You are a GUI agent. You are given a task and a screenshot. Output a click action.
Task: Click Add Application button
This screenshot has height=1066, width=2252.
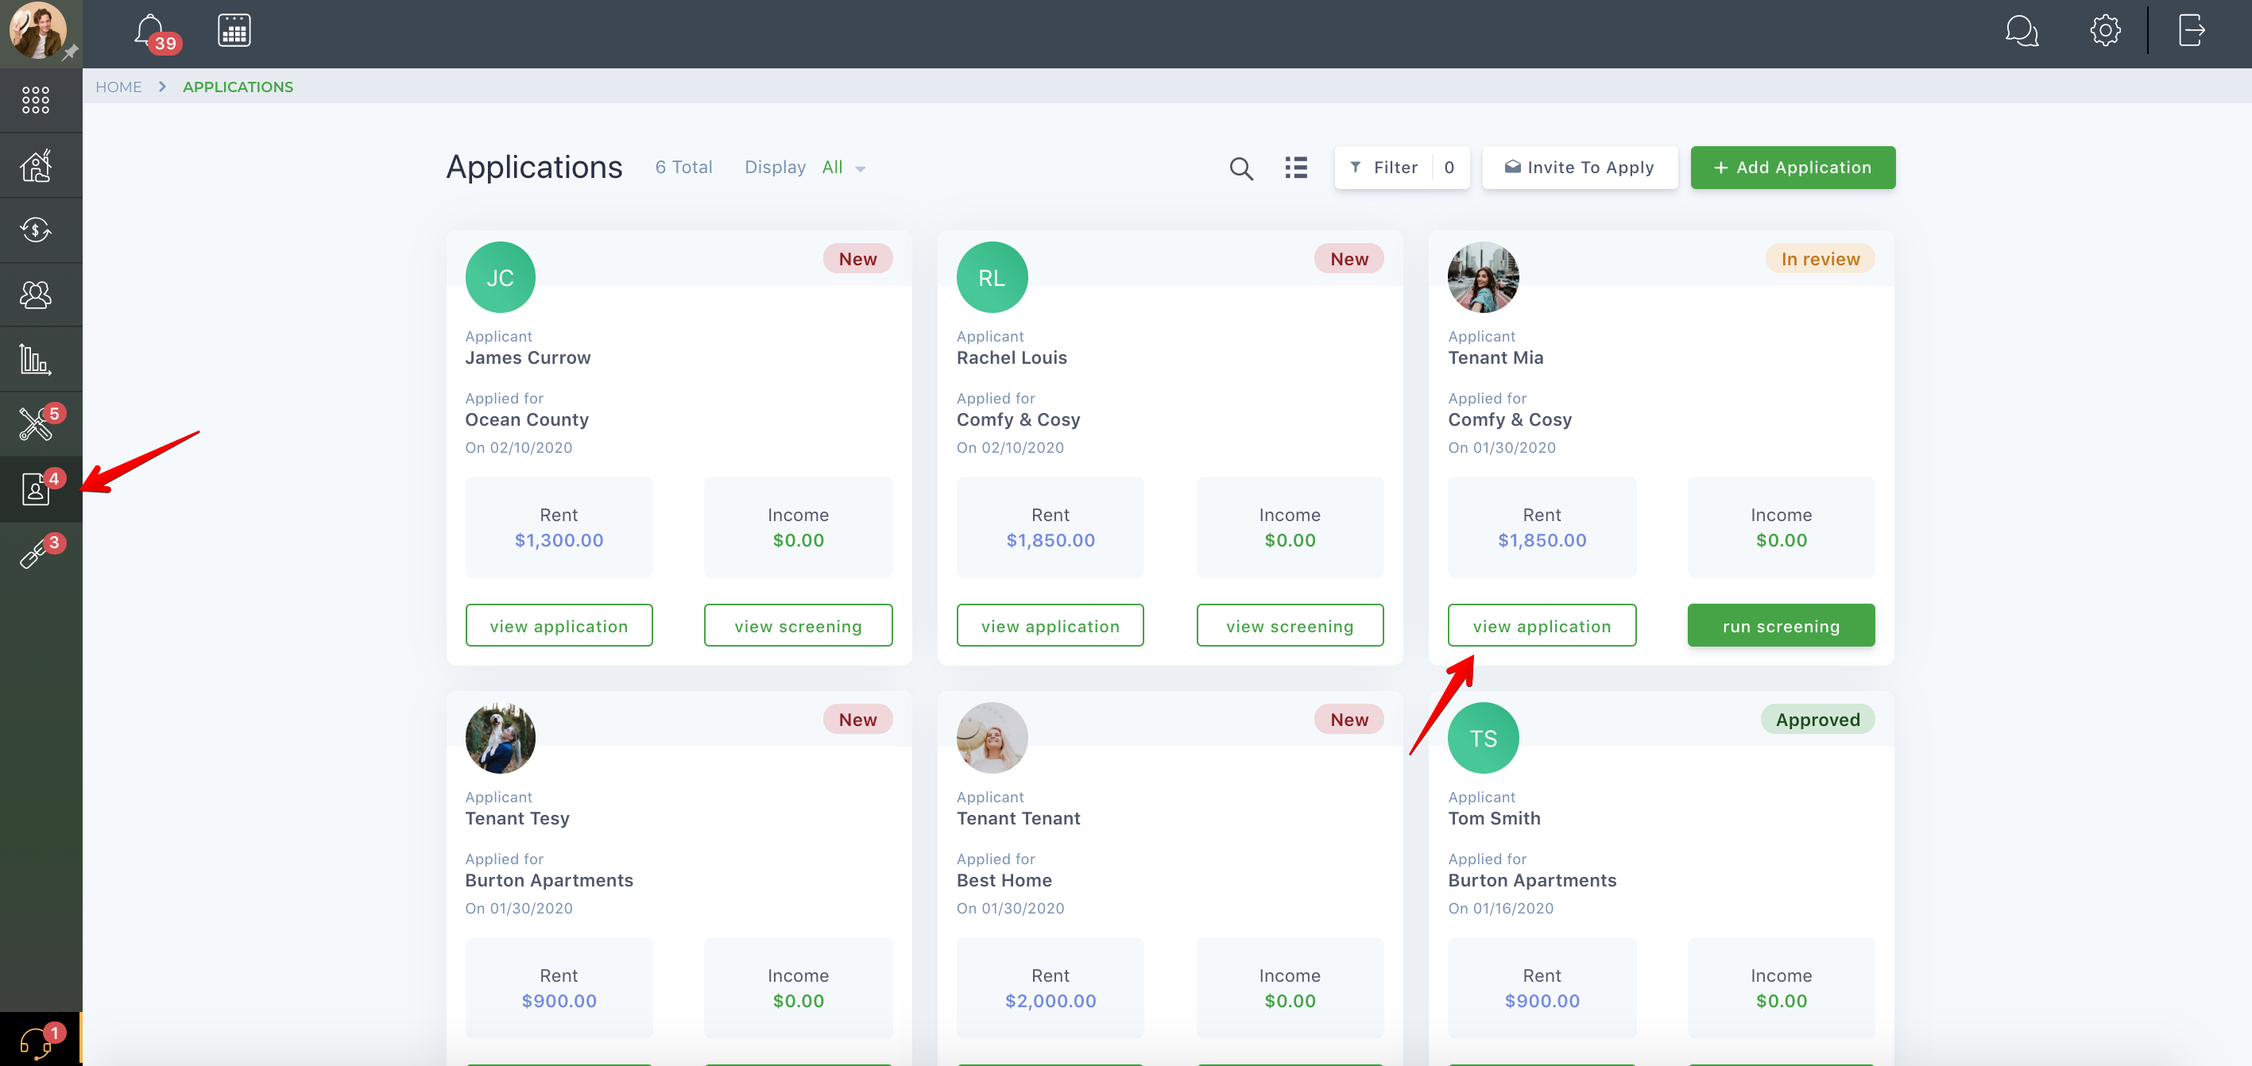[1792, 167]
